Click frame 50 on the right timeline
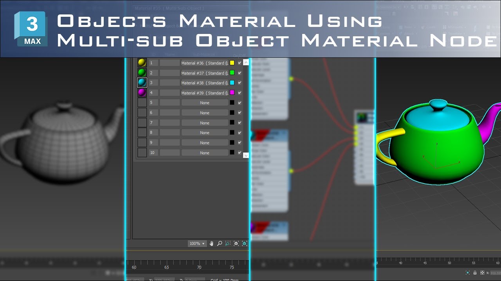Viewport: 501px width, 281px height. [x=449, y=263]
